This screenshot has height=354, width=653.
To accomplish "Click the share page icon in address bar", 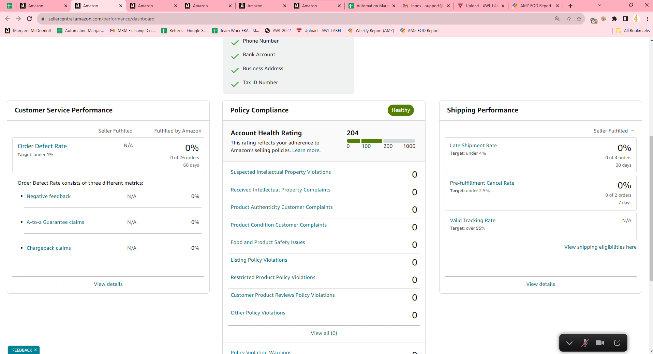I will pos(568,19).
